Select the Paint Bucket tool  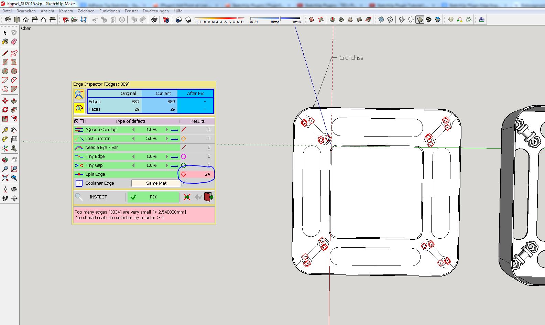(x=5, y=42)
